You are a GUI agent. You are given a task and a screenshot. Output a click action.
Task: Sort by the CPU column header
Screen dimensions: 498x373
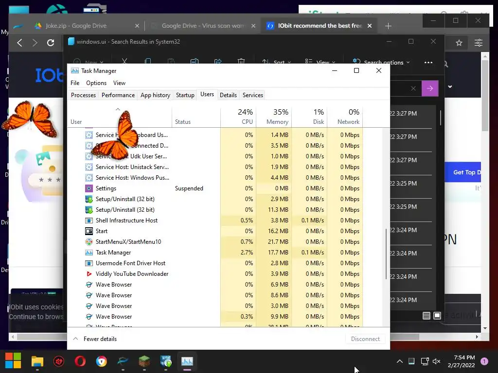click(x=238, y=117)
